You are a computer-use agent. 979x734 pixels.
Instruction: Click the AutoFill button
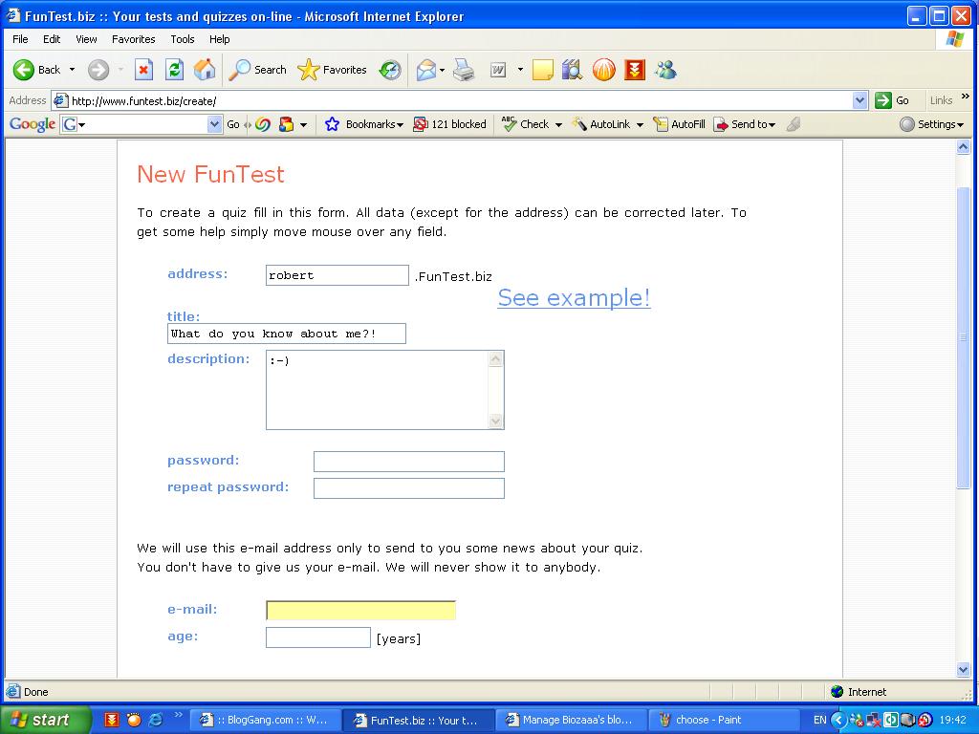pos(680,124)
